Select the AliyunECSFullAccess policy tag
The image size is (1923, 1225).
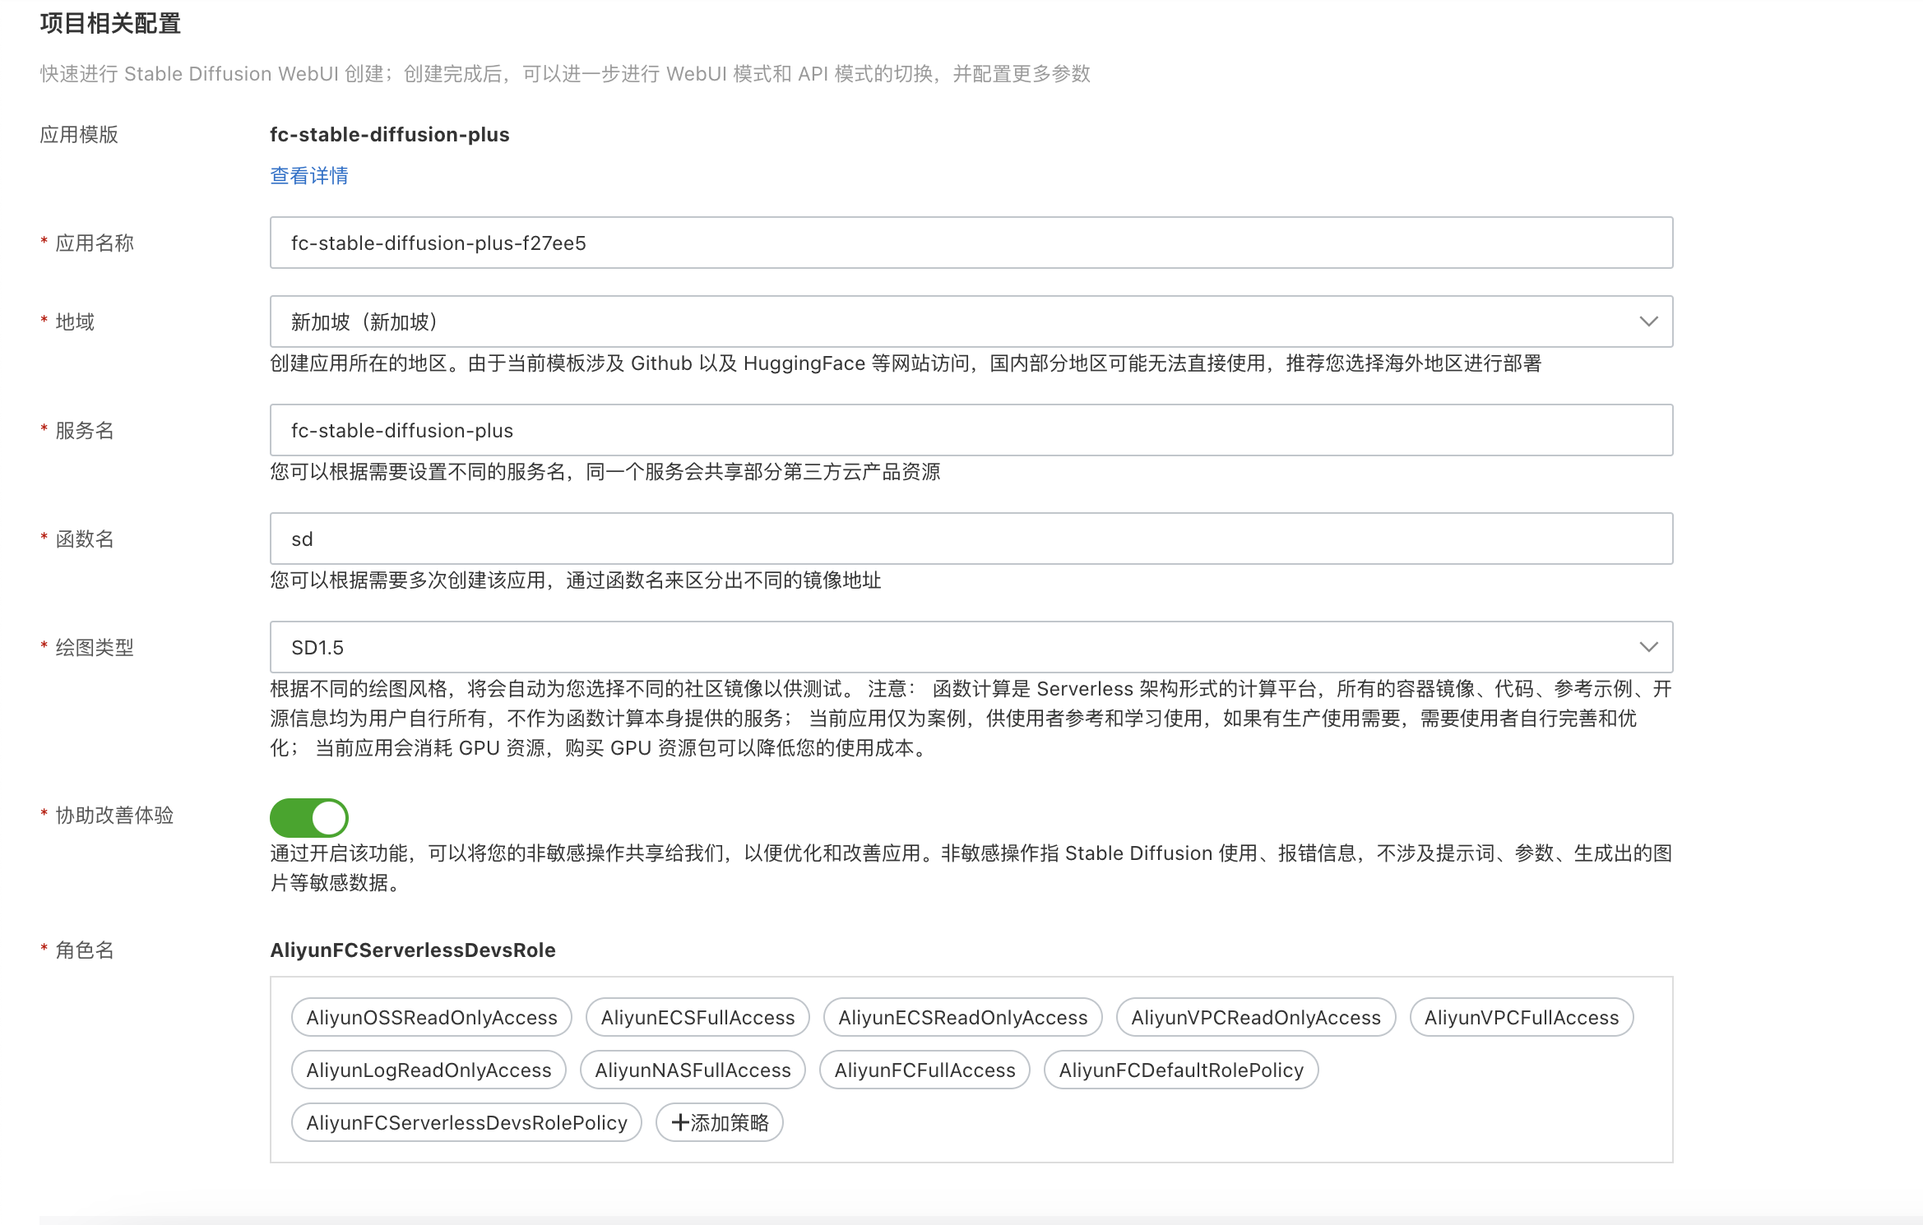click(697, 1017)
